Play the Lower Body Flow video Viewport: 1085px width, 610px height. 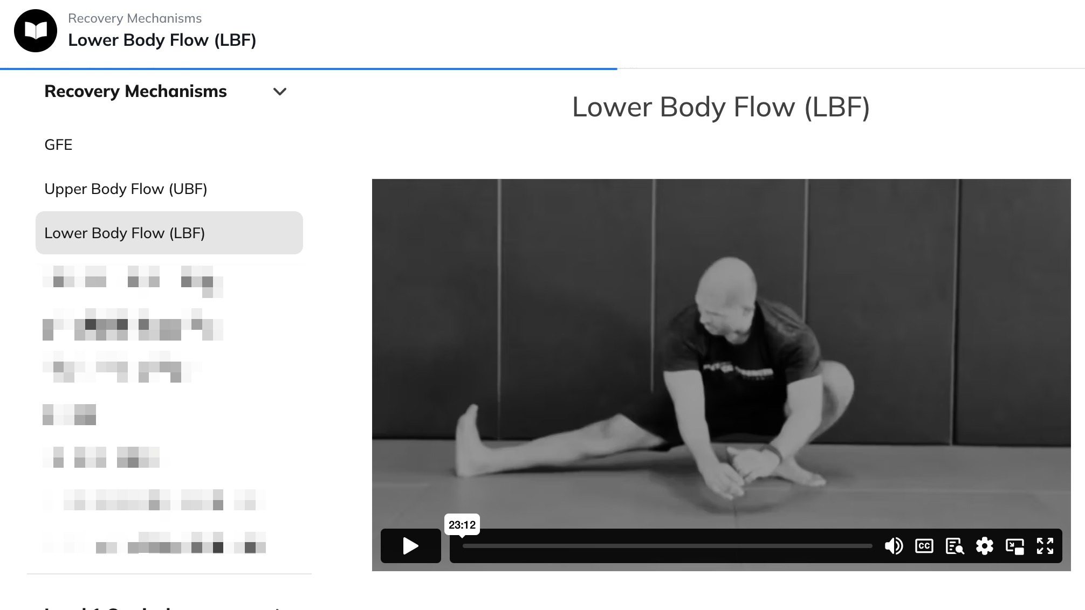(410, 546)
